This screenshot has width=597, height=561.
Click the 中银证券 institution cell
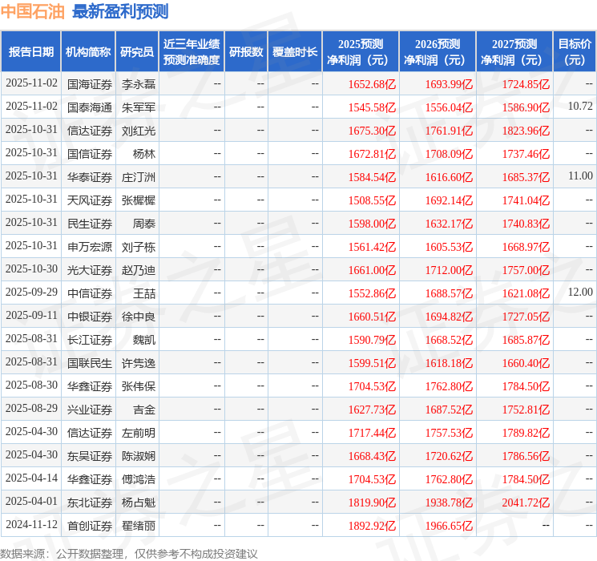(x=90, y=317)
